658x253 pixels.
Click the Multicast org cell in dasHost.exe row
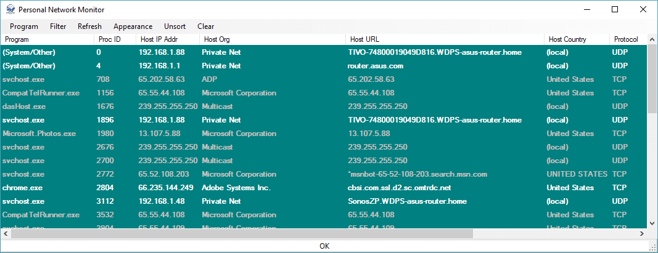(x=217, y=106)
